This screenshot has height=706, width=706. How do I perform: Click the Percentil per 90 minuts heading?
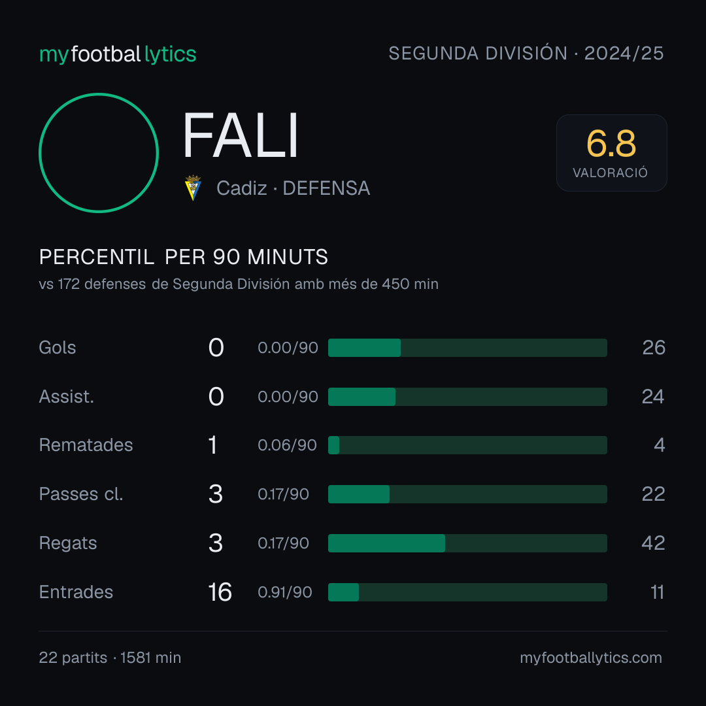(183, 257)
